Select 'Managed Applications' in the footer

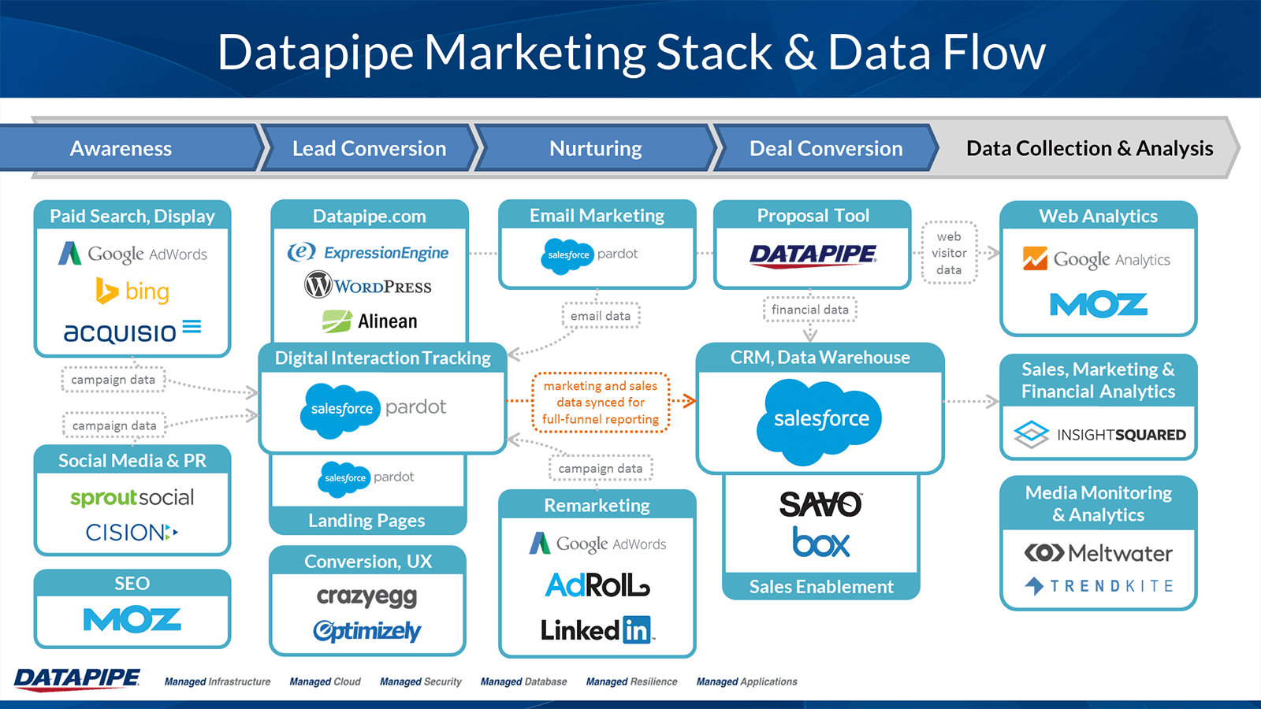747,681
